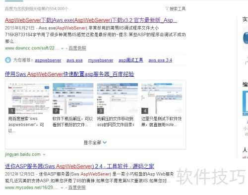Click the www.mycodes.net/16/29... URL text
248x195 pixels.
tap(31, 188)
